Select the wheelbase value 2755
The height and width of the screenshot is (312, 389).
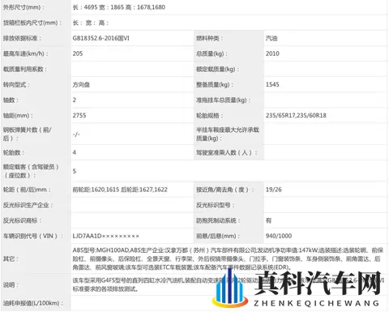(x=79, y=115)
